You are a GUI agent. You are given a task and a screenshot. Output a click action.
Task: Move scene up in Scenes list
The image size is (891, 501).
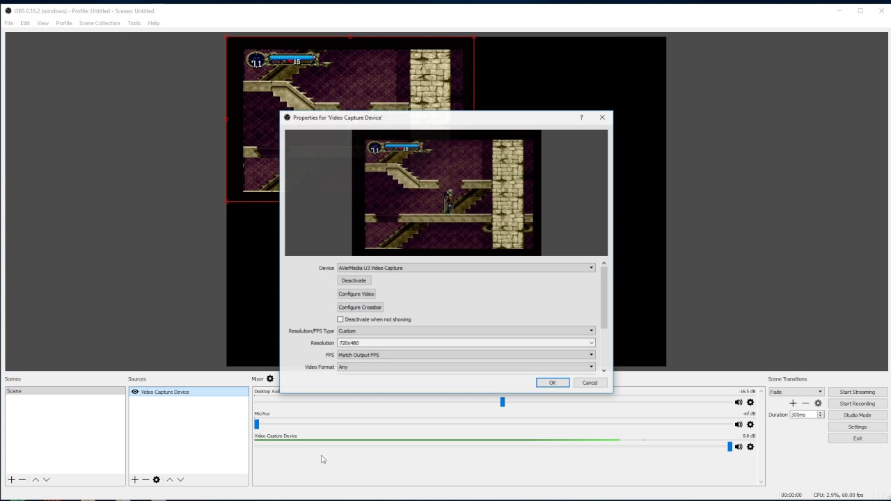click(x=36, y=479)
